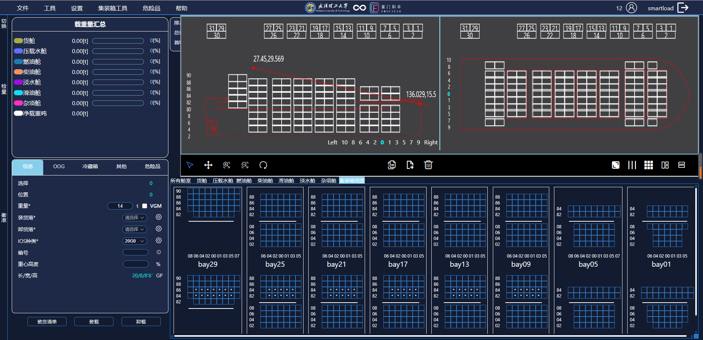Screen dimensions: 703x340
Task: Open the 装货港 dropdown
Action: (134, 217)
